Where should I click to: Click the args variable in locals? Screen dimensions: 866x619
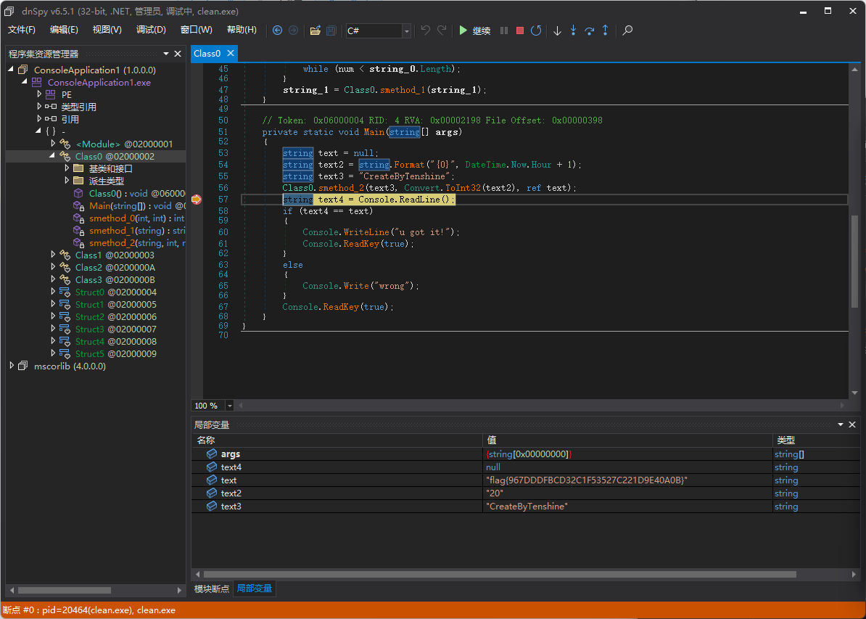(x=231, y=454)
